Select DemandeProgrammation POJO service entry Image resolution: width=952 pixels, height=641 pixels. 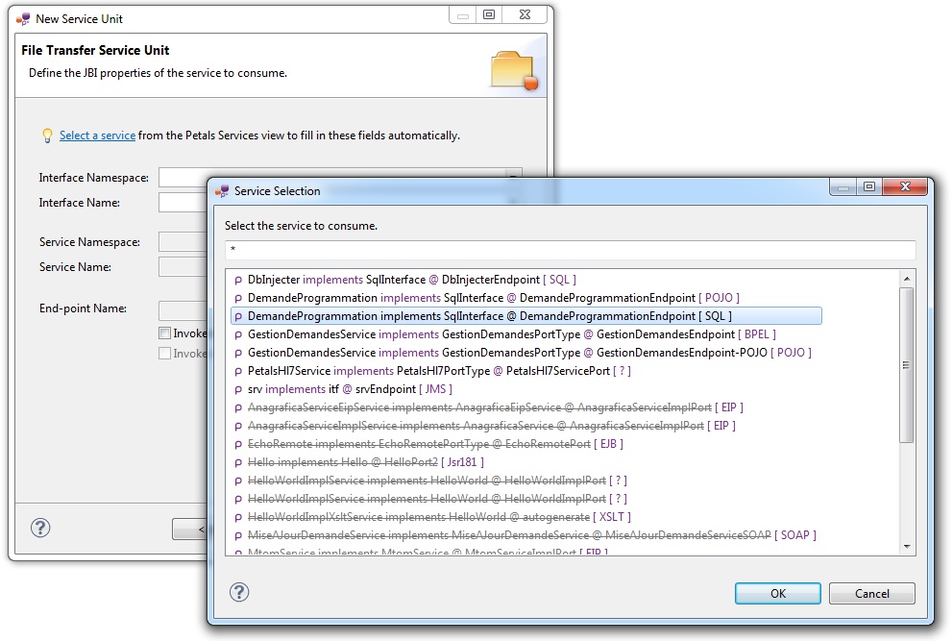pyautogui.click(x=493, y=298)
